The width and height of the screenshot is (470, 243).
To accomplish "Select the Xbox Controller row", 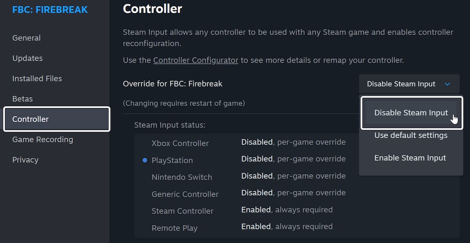I will pos(180,143).
